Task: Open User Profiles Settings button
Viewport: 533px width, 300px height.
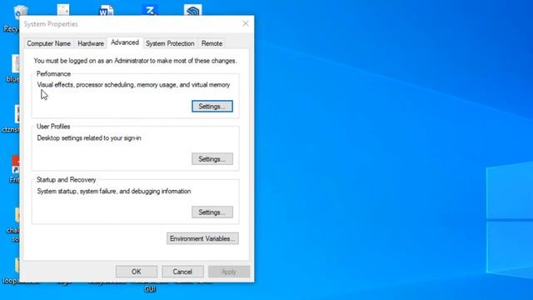Action: pos(212,159)
